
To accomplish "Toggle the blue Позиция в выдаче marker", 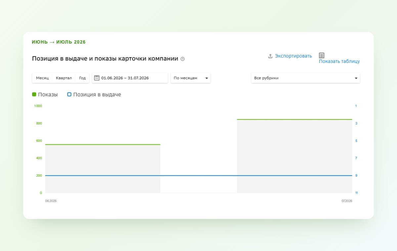I will [69, 94].
